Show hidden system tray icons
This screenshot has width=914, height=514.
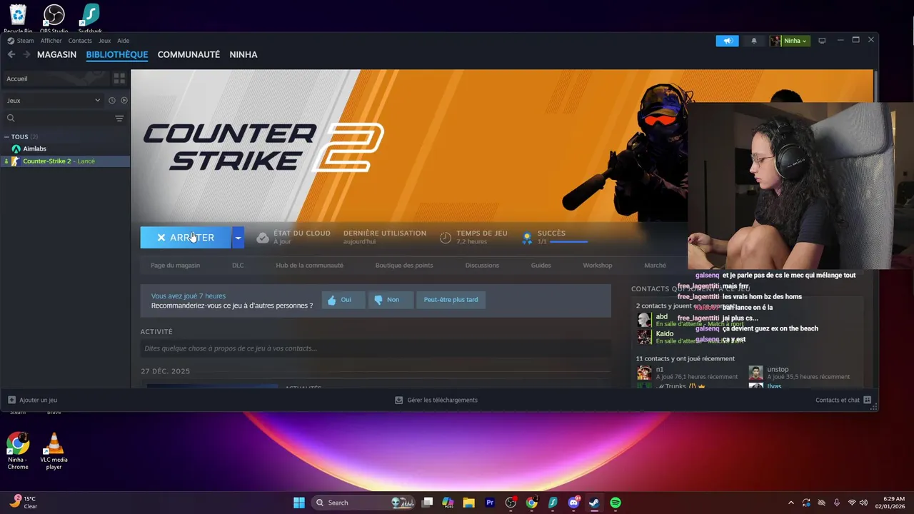click(790, 503)
